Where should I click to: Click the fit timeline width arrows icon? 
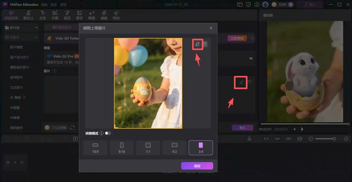pos(300,139)
